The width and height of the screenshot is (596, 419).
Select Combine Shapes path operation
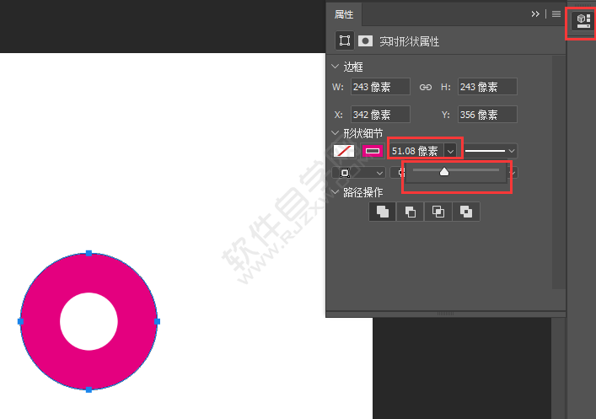click(383, 212)
